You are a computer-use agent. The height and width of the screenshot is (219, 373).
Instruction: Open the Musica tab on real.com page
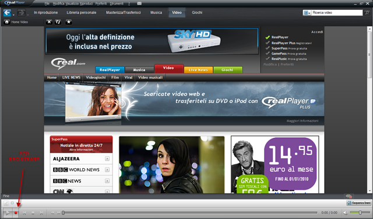[x=139, y=70]
